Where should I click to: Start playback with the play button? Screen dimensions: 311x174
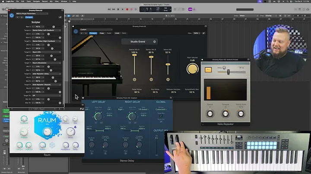pyautogui.click(x=123, y=9)
